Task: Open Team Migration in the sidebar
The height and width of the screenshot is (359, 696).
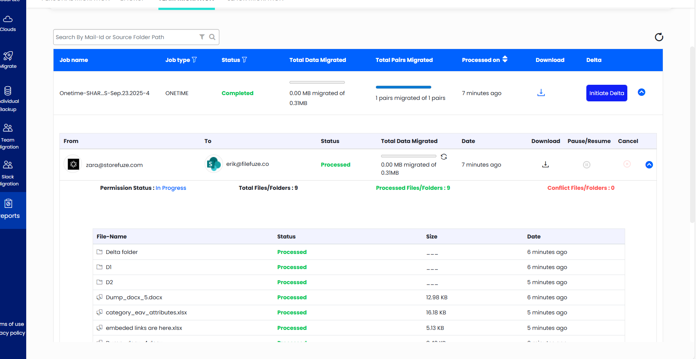Action: click(x=9, y=137)
